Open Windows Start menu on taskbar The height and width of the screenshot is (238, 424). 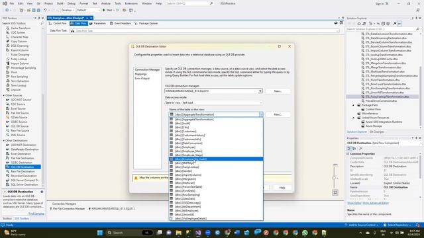[100, 233]
